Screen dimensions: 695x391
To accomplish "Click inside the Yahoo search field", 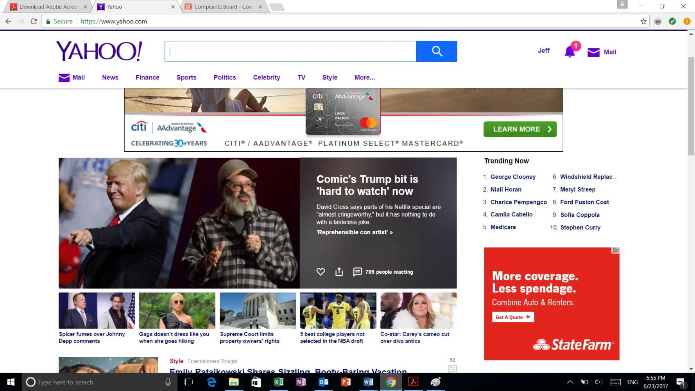I will 290,51.
